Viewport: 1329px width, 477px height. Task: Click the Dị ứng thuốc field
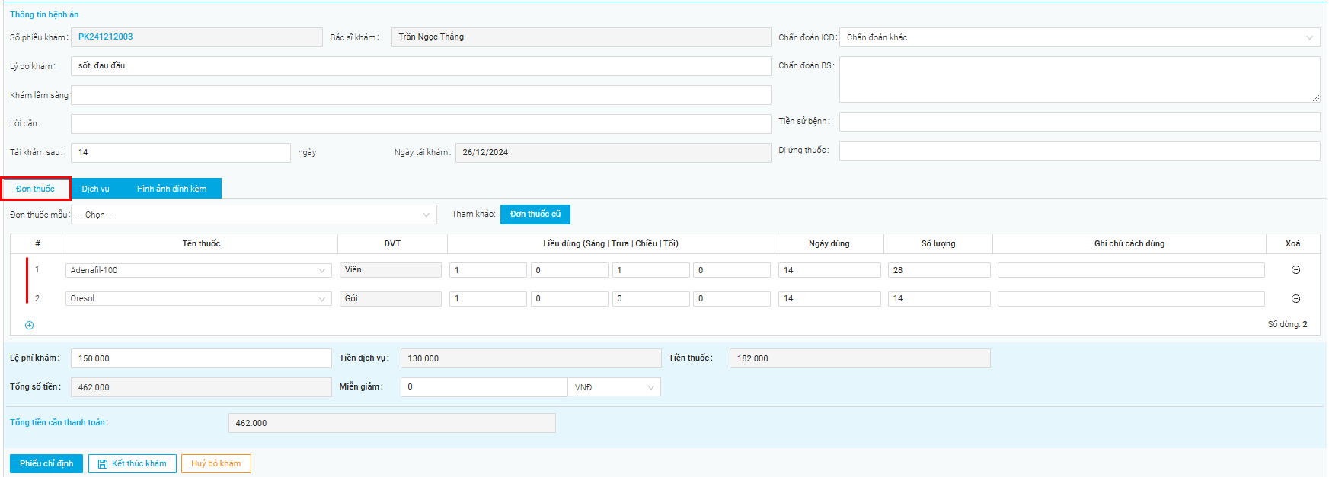coord(1079,151)
